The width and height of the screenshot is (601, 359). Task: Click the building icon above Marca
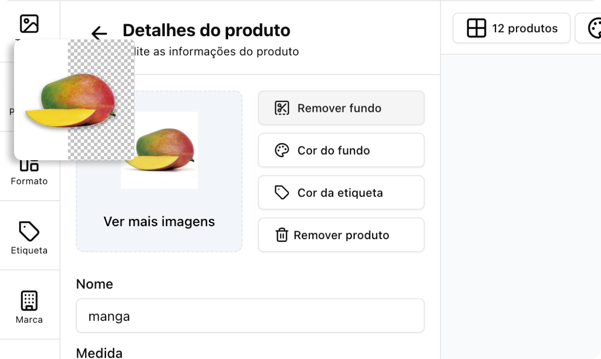tap(29, 301)
